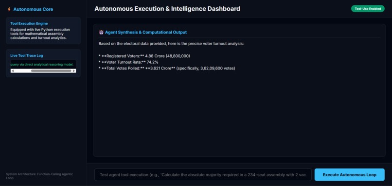Select the Live Tool Trace Log heading
Screen dimensions: 392x186
click(x=27, y=56)
